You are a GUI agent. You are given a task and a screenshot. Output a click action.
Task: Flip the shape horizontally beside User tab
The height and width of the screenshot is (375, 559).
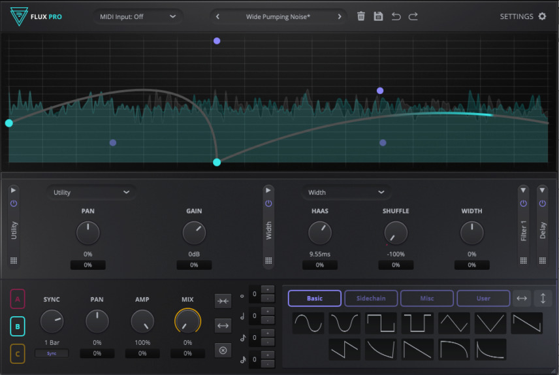point(522,299)
